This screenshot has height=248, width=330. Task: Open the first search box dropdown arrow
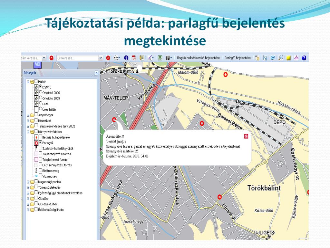click(x=44, y=58)
